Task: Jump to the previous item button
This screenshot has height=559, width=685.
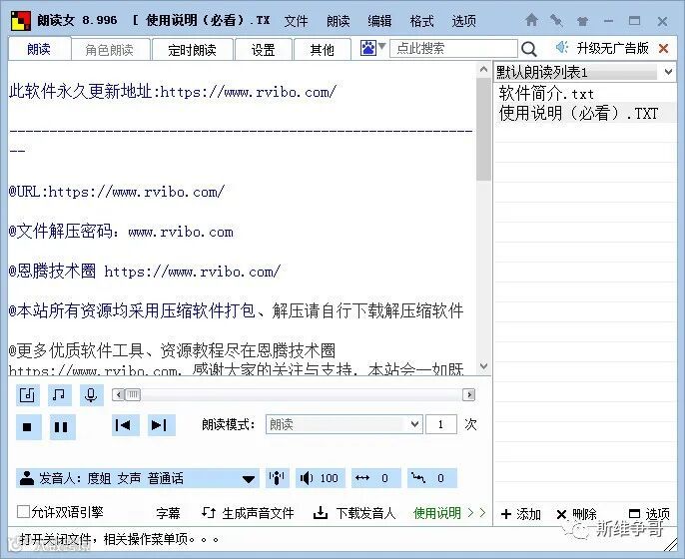Action: (x=126, y=425)
